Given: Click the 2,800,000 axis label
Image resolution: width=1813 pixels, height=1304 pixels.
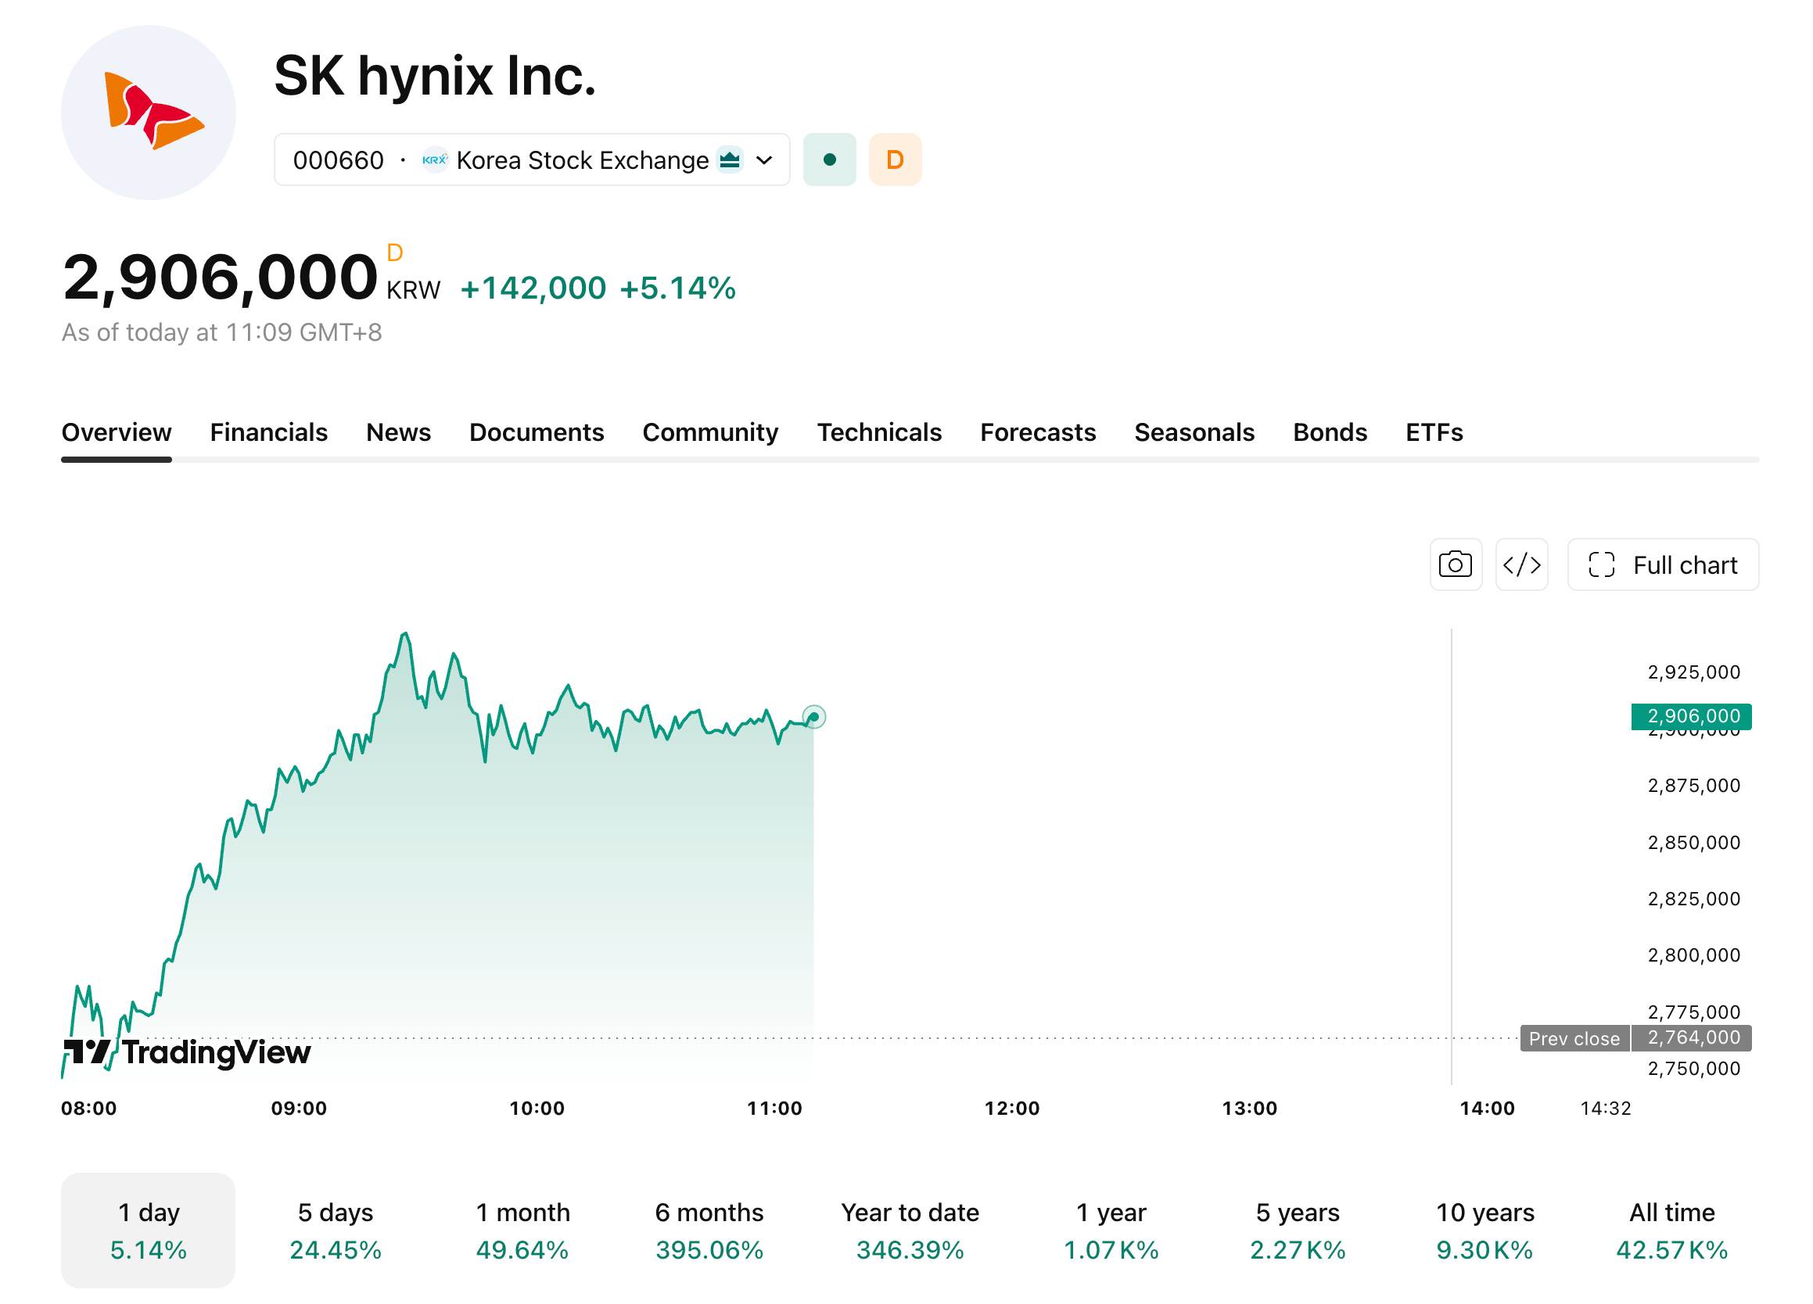Looking at the screenshot, I should (1694, 955).
